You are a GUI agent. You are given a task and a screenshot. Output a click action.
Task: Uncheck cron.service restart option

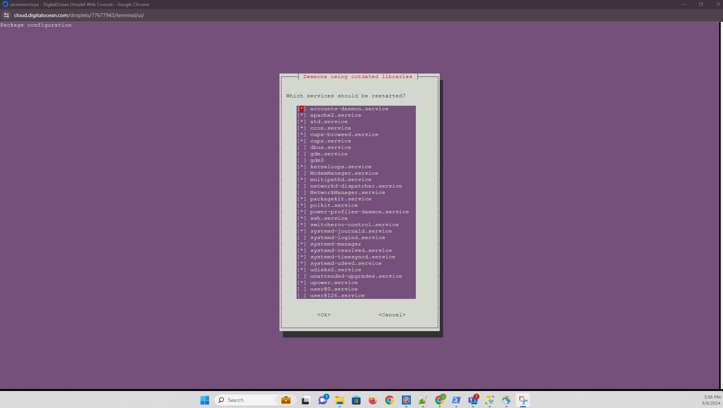(x=301, y=128)
